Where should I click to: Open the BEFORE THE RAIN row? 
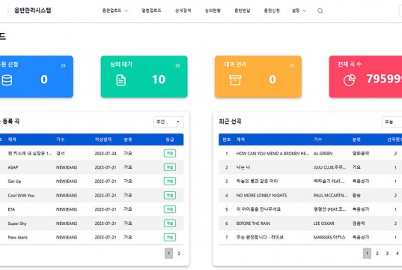(310, 223)
